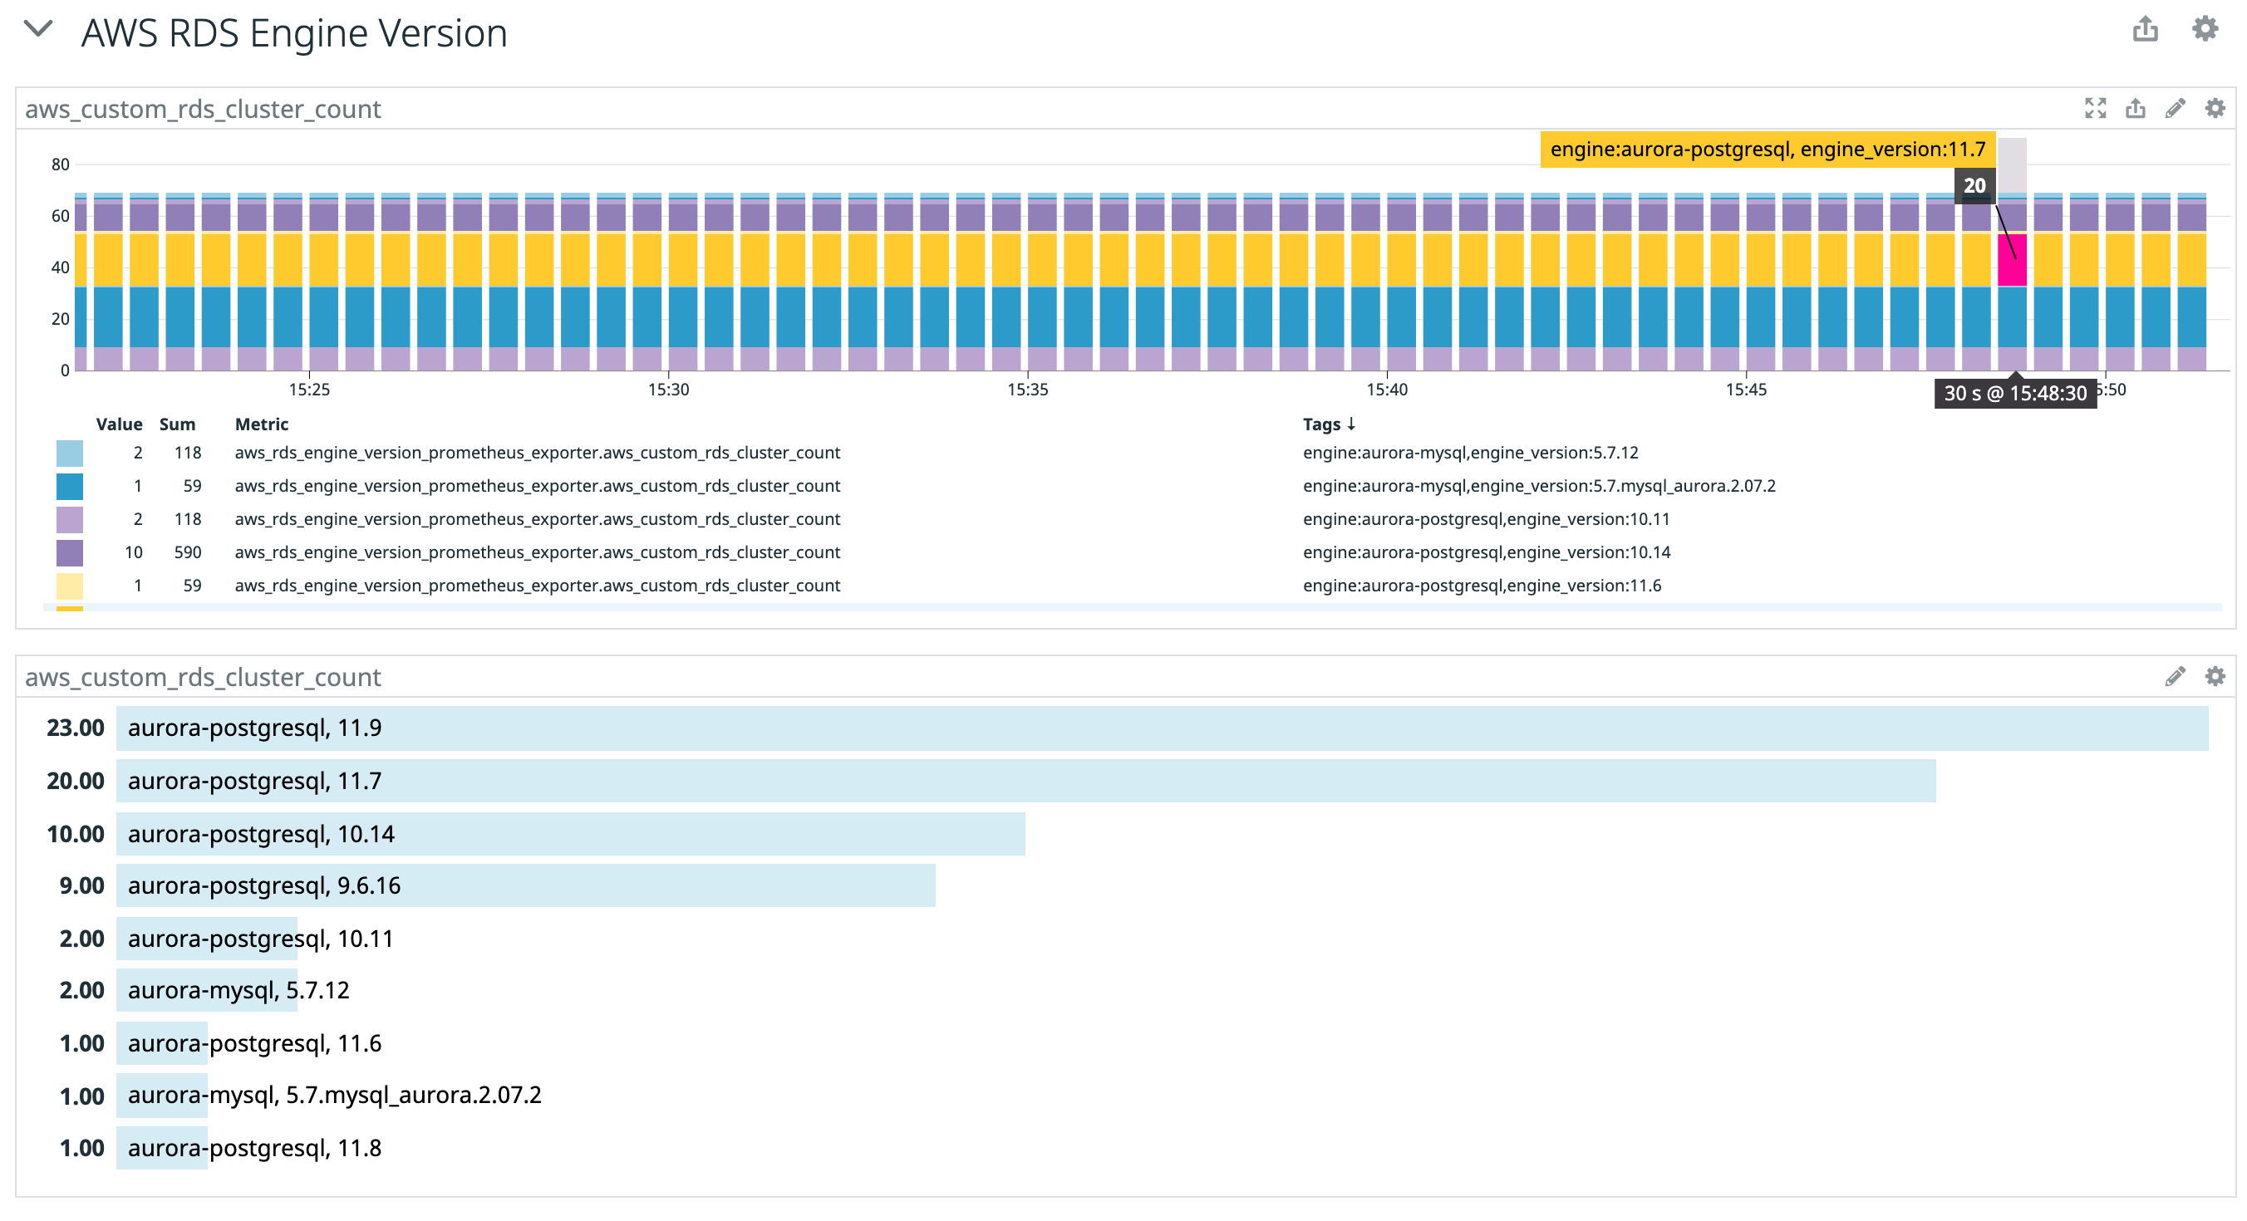
Task: Click the aurora-postgresql, 9.6.16 toplist bar
Action: (525, 886)
